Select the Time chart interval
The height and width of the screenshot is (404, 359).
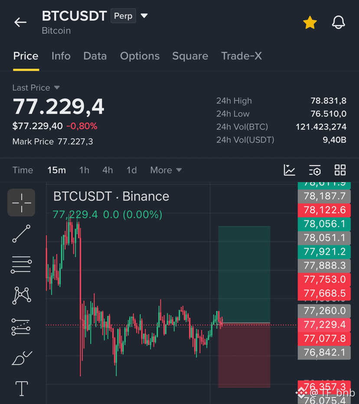point(23,170)
